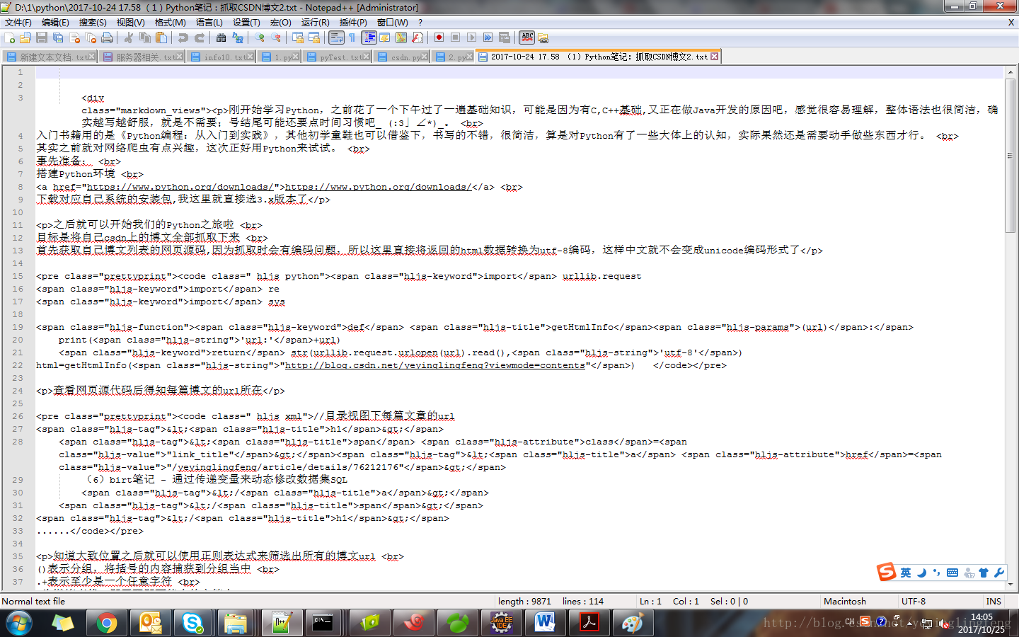Open the 视图(V) menu

(130, 23)
